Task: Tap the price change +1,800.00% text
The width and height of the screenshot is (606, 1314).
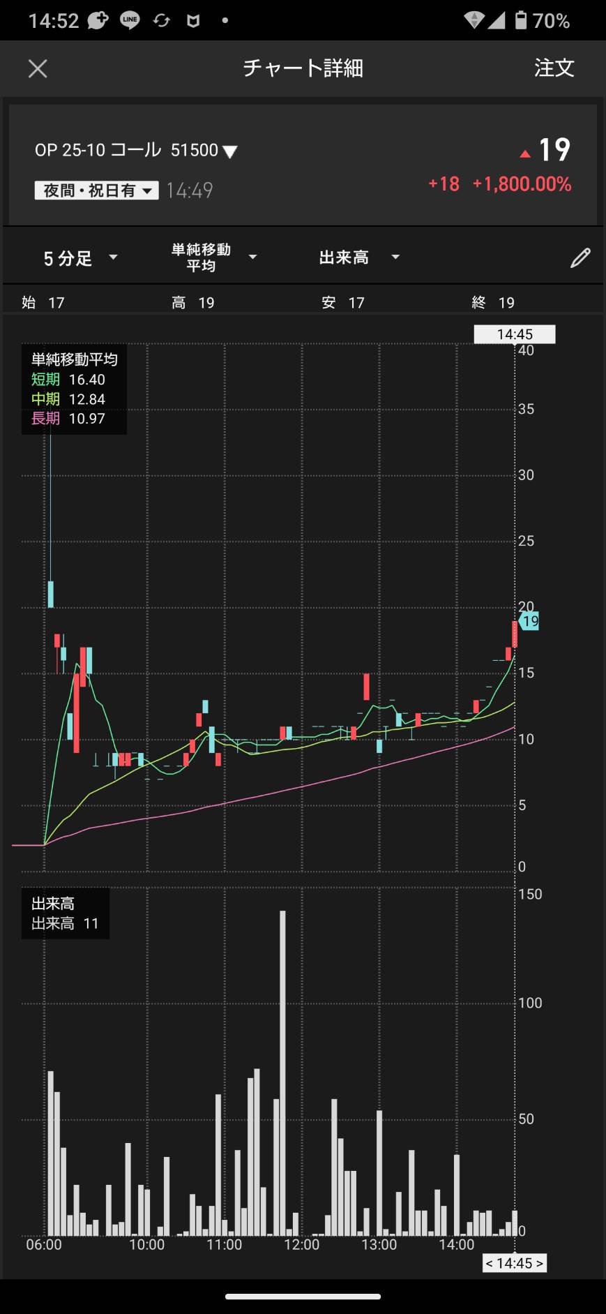Action: point(522,184)
